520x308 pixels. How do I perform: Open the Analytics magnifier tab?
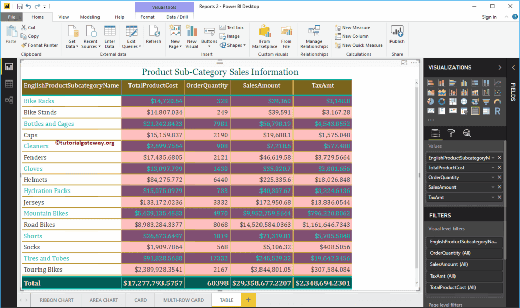tap(467, 133)
